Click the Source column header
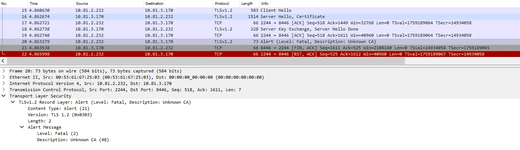 [x=109, y=3]
